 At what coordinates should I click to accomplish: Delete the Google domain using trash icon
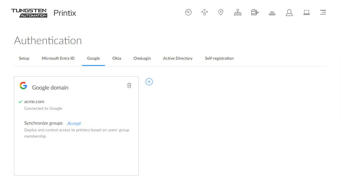tap(129, 86)
